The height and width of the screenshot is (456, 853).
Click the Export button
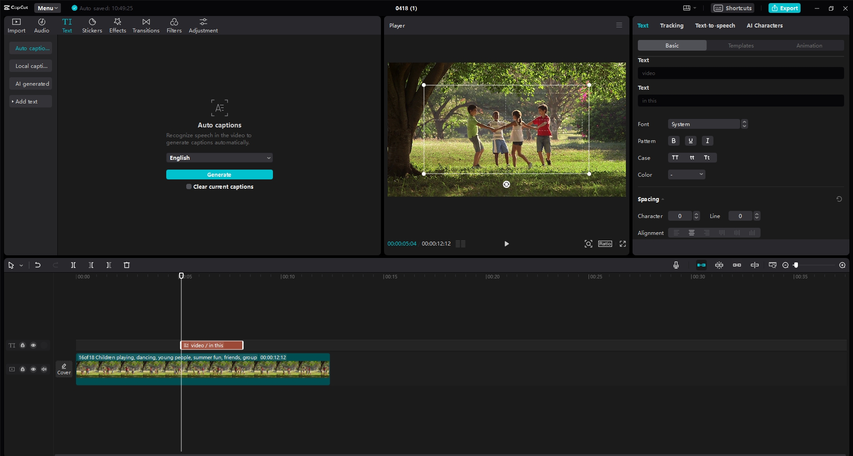click(x=785, y=8)
